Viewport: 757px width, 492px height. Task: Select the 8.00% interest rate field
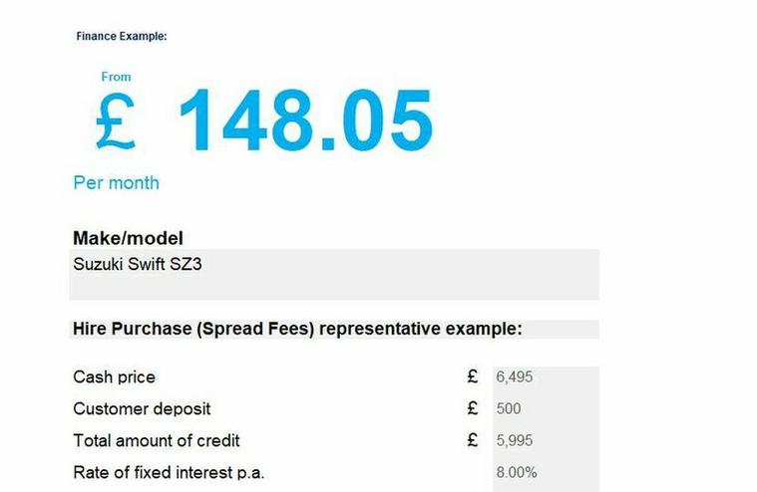click(x=546, y=472)
